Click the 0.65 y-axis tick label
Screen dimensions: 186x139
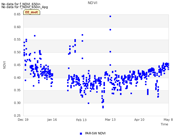[x=17, y=14]
